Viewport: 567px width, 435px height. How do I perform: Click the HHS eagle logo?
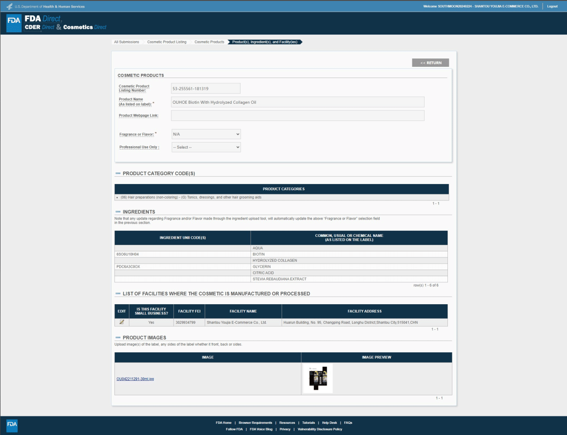[9, 6]
